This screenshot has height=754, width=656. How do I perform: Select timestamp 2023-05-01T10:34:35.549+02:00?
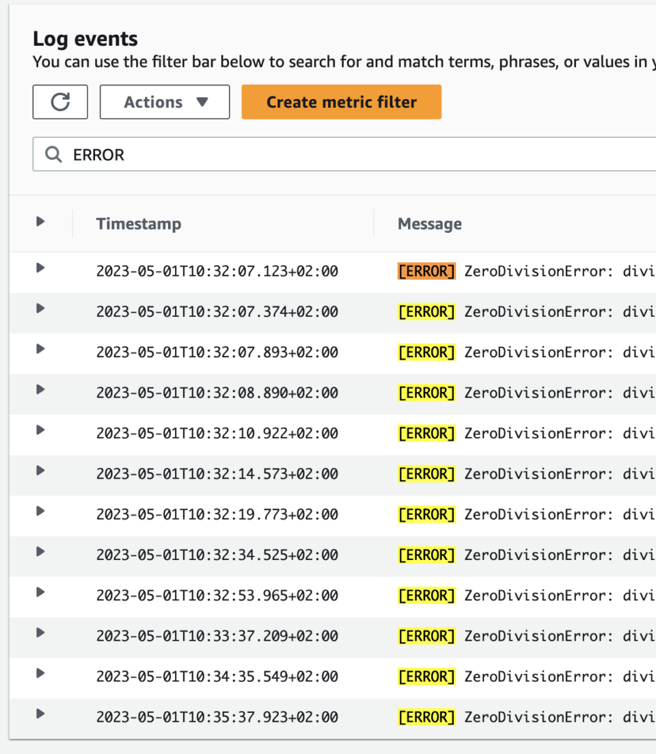217,677
